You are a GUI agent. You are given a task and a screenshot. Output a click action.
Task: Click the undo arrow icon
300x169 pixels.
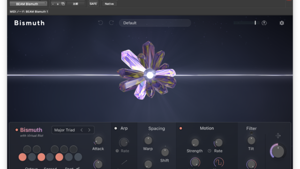tap(100, 23)
